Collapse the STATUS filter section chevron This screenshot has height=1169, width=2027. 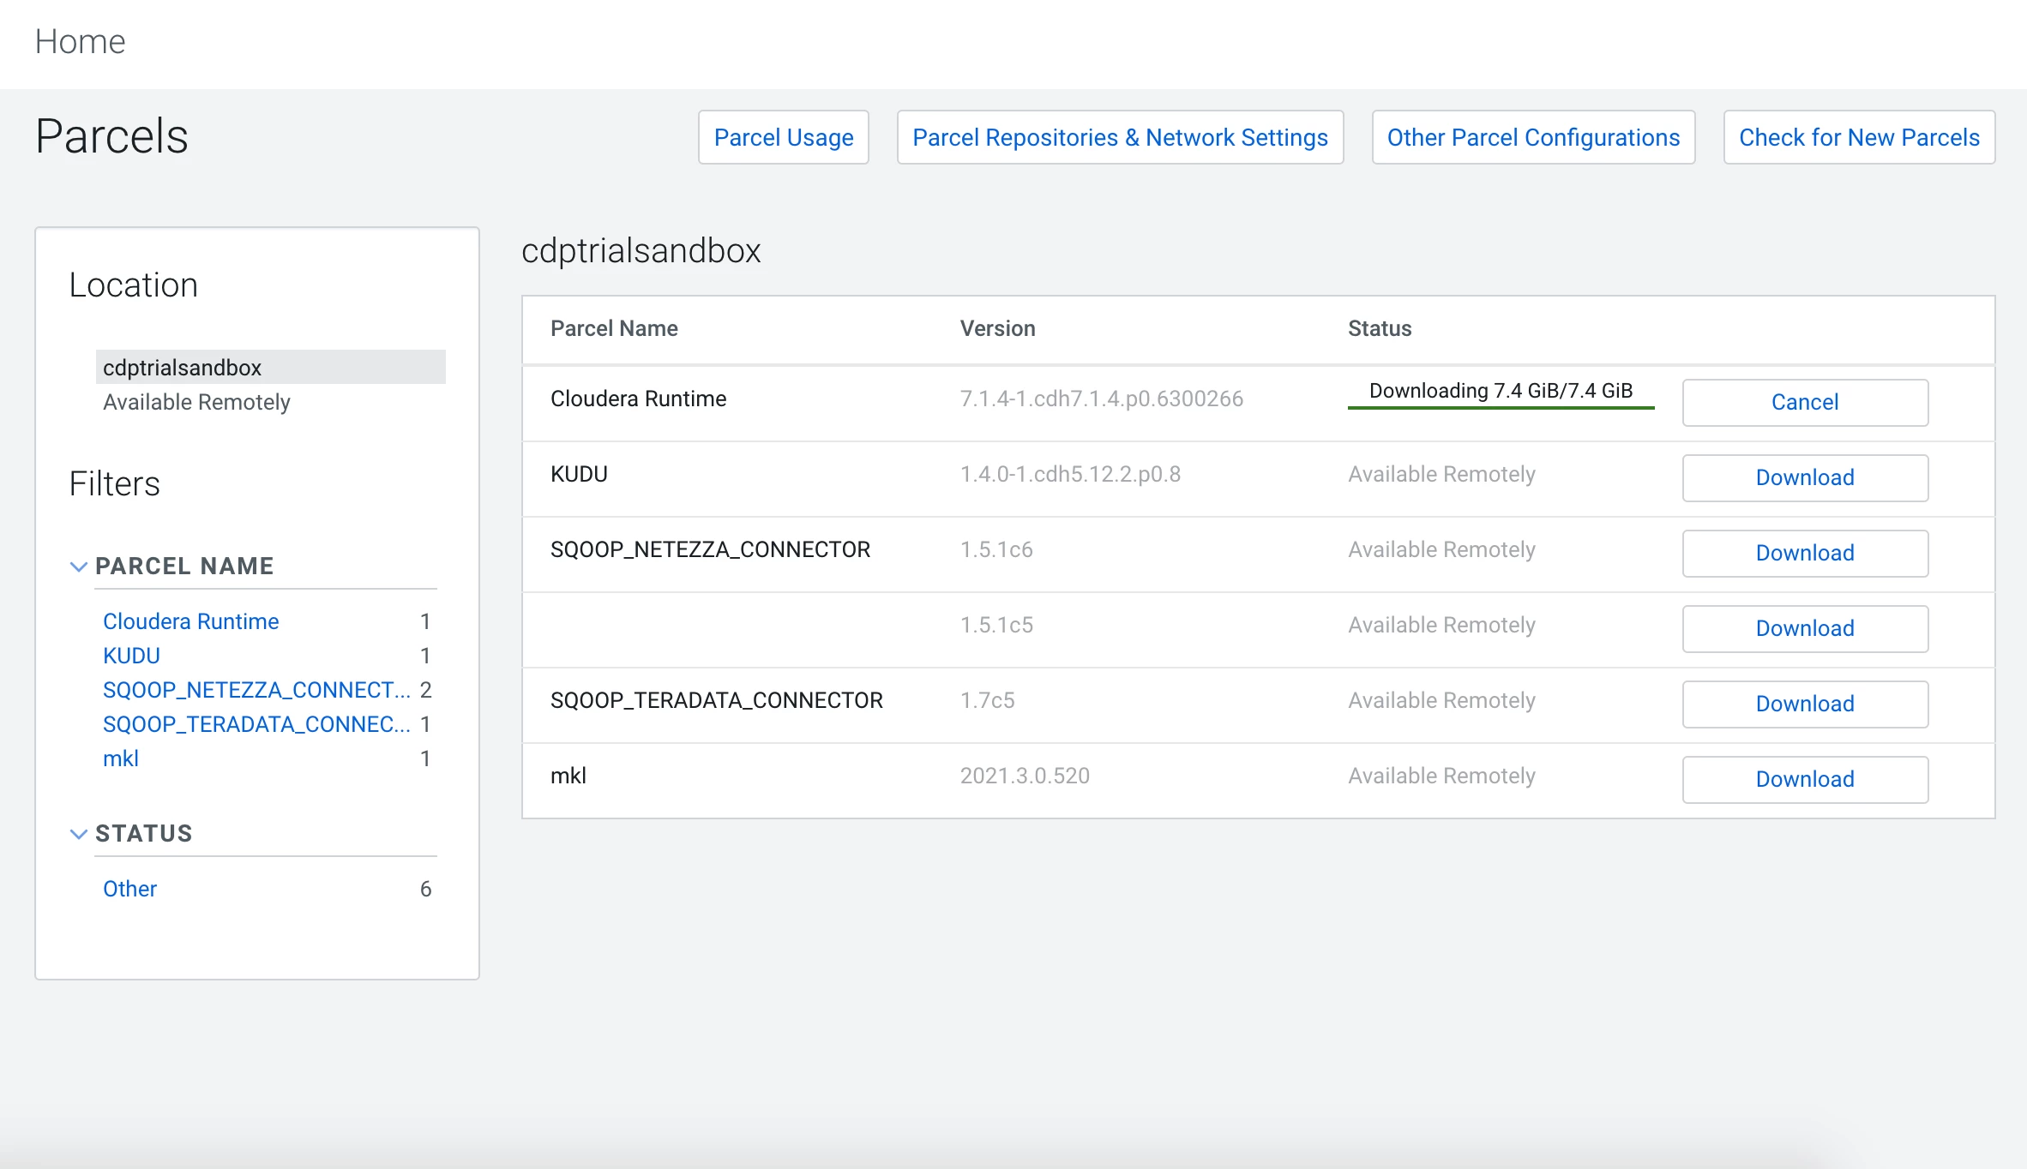(79, 834)
